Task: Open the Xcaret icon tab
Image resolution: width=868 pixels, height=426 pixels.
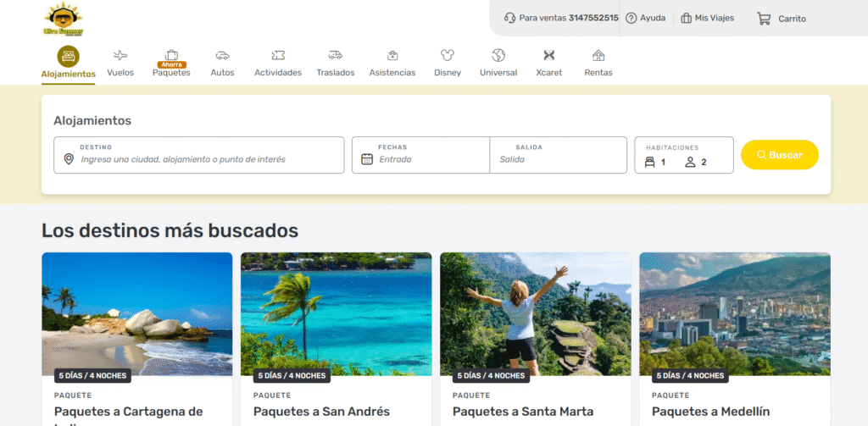Action: (x=548, y=55)
